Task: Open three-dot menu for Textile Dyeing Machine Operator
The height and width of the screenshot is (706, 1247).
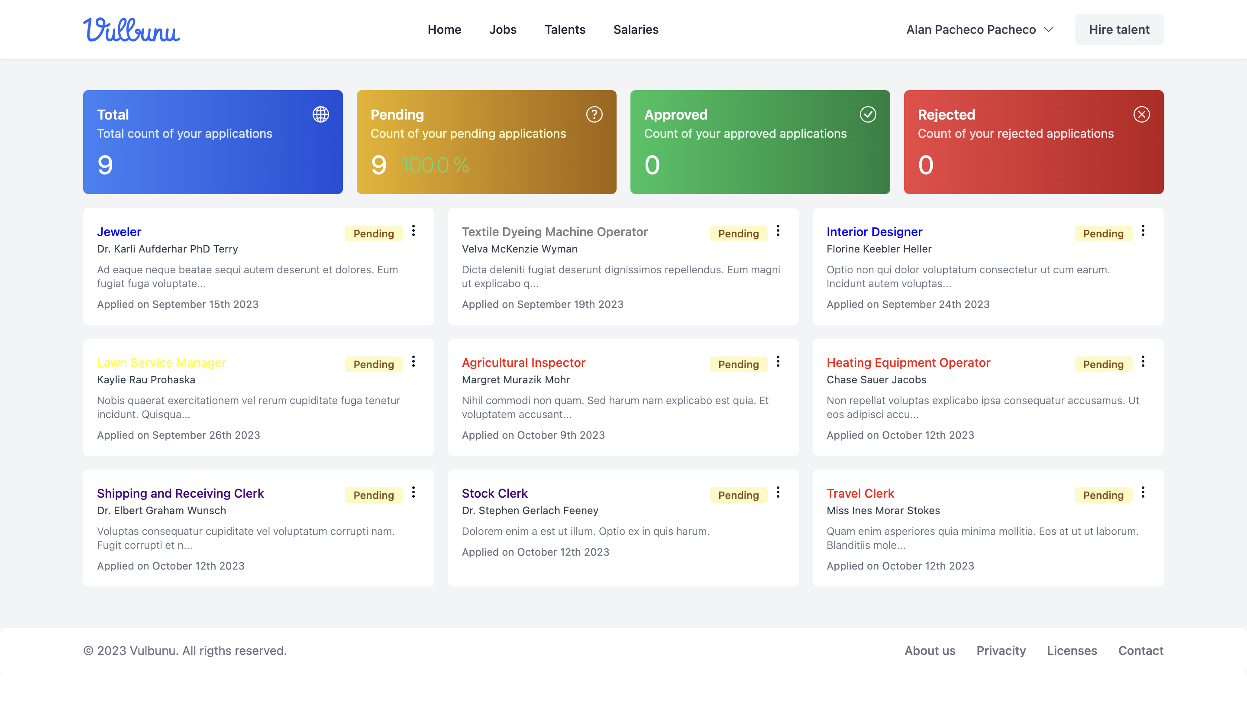Action: (778, 231)
